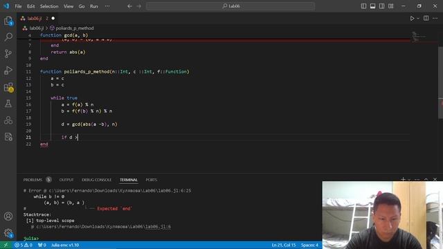Click the Spaces: 4 indentation setting

(309, 245)
